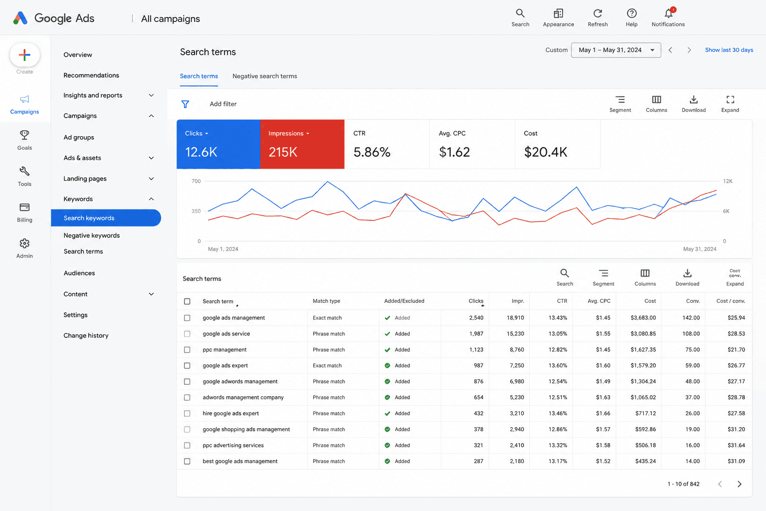Go to next page of results
Viewport: 766px width, 511px height.
pyautogui.click(x=739, y=484)
